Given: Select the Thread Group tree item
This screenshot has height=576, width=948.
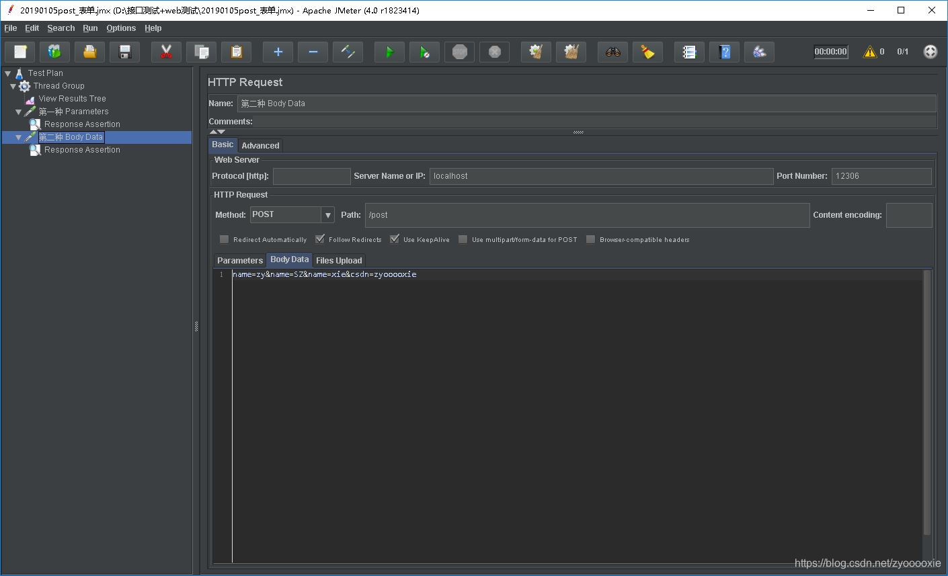Looking at the screenshot, I should click(x=59, y=86).
